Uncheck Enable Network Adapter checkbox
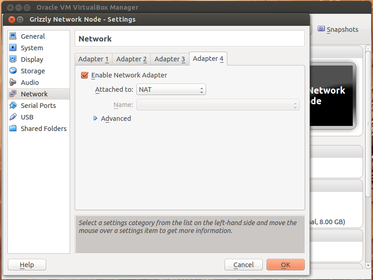Viewport: 373px width, 280px height. pos(85,75)
